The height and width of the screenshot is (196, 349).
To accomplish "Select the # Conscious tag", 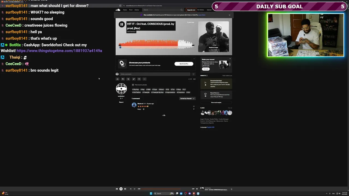I will pyautogui.click(x=181, y=92).
